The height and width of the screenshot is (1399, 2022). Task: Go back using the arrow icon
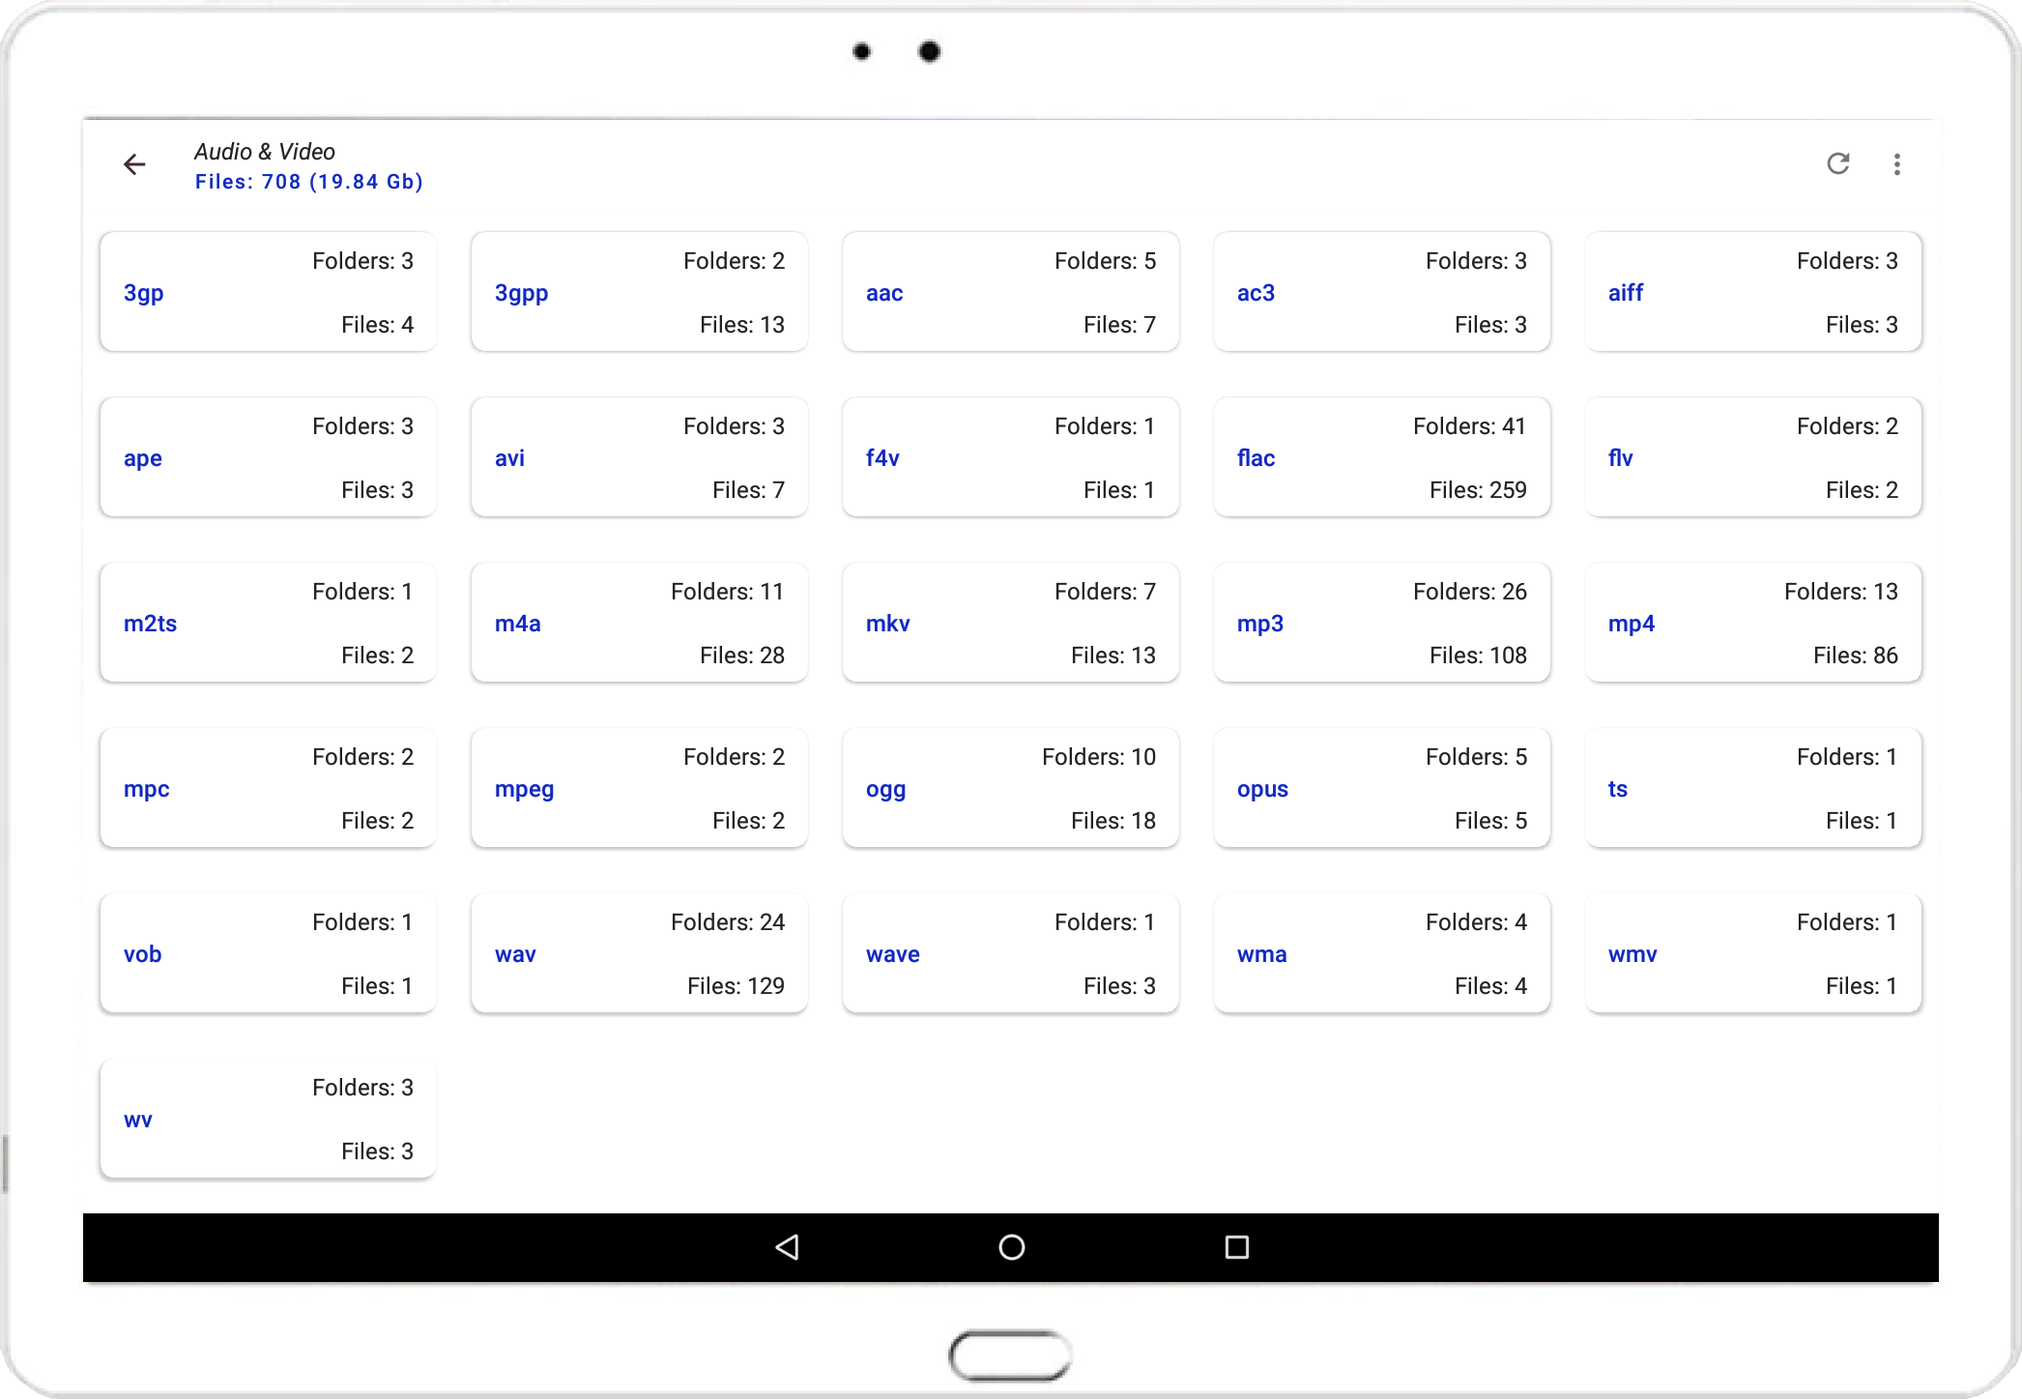134,164
